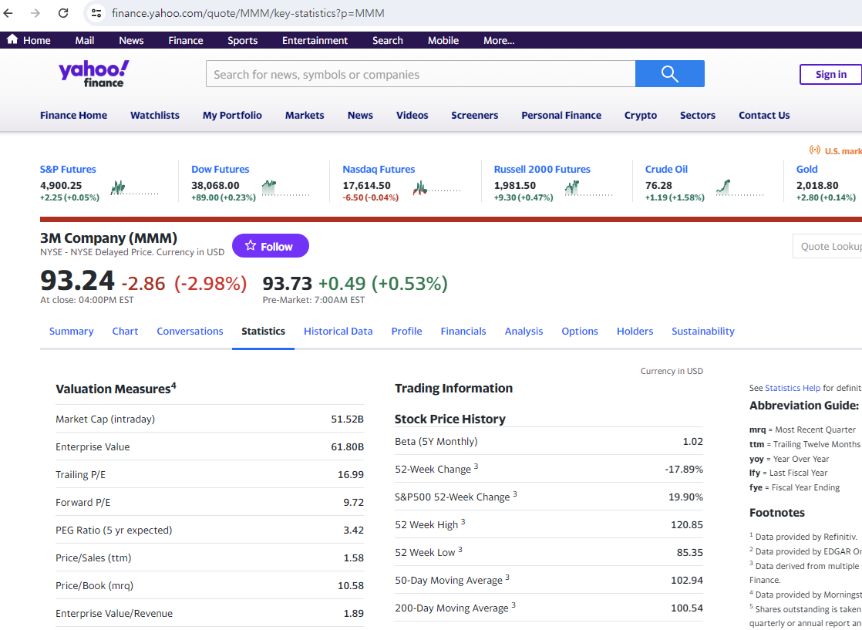Click the Trailing P/E value 16.99
The width and height of the screenshot is (862, 630).
351,474
